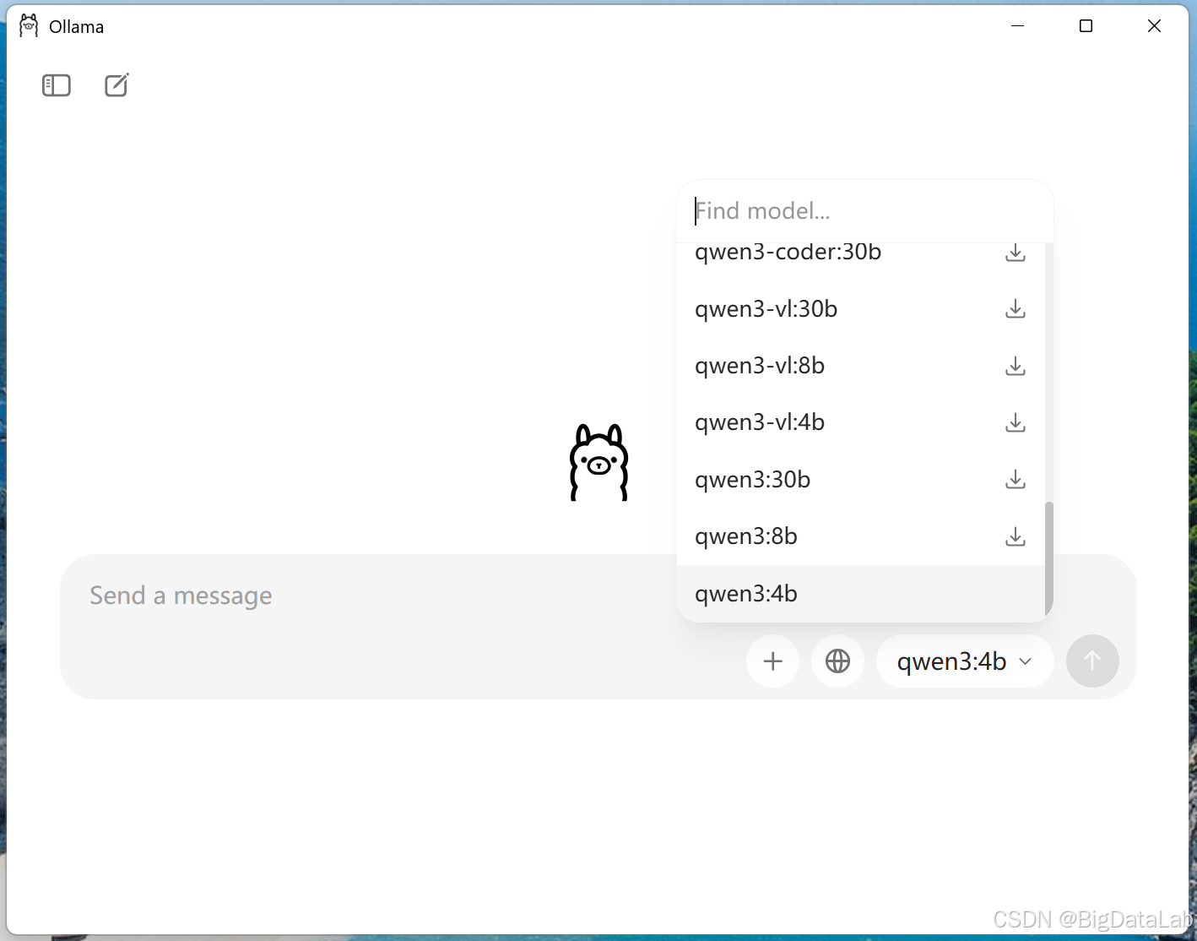
Task: Open the qwen3:4b model selector dropdown
Action: click(965, 661)
